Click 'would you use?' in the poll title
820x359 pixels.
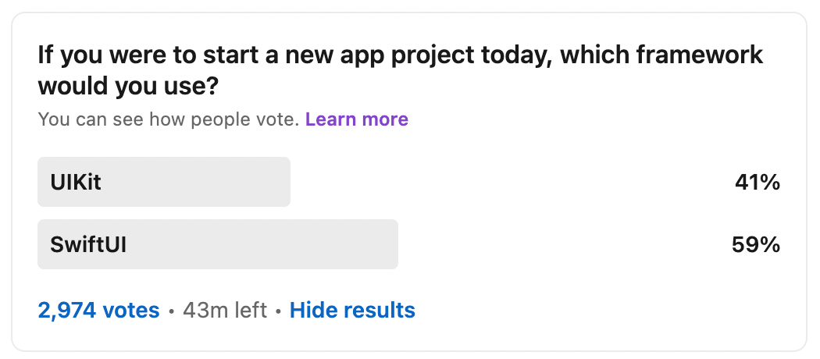[127, 86]
